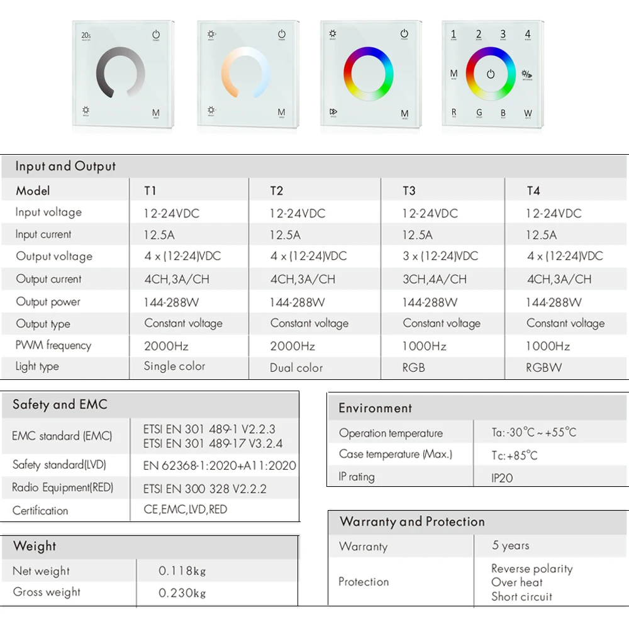
Task: Click the 2000Hz value in the T1 column
Action: tap(166, 346)
